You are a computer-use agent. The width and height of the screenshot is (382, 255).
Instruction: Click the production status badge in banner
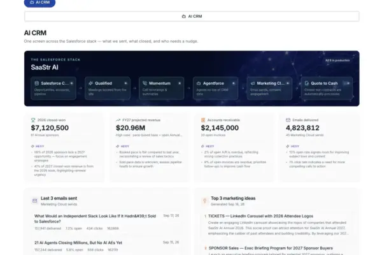click(337, 61)
